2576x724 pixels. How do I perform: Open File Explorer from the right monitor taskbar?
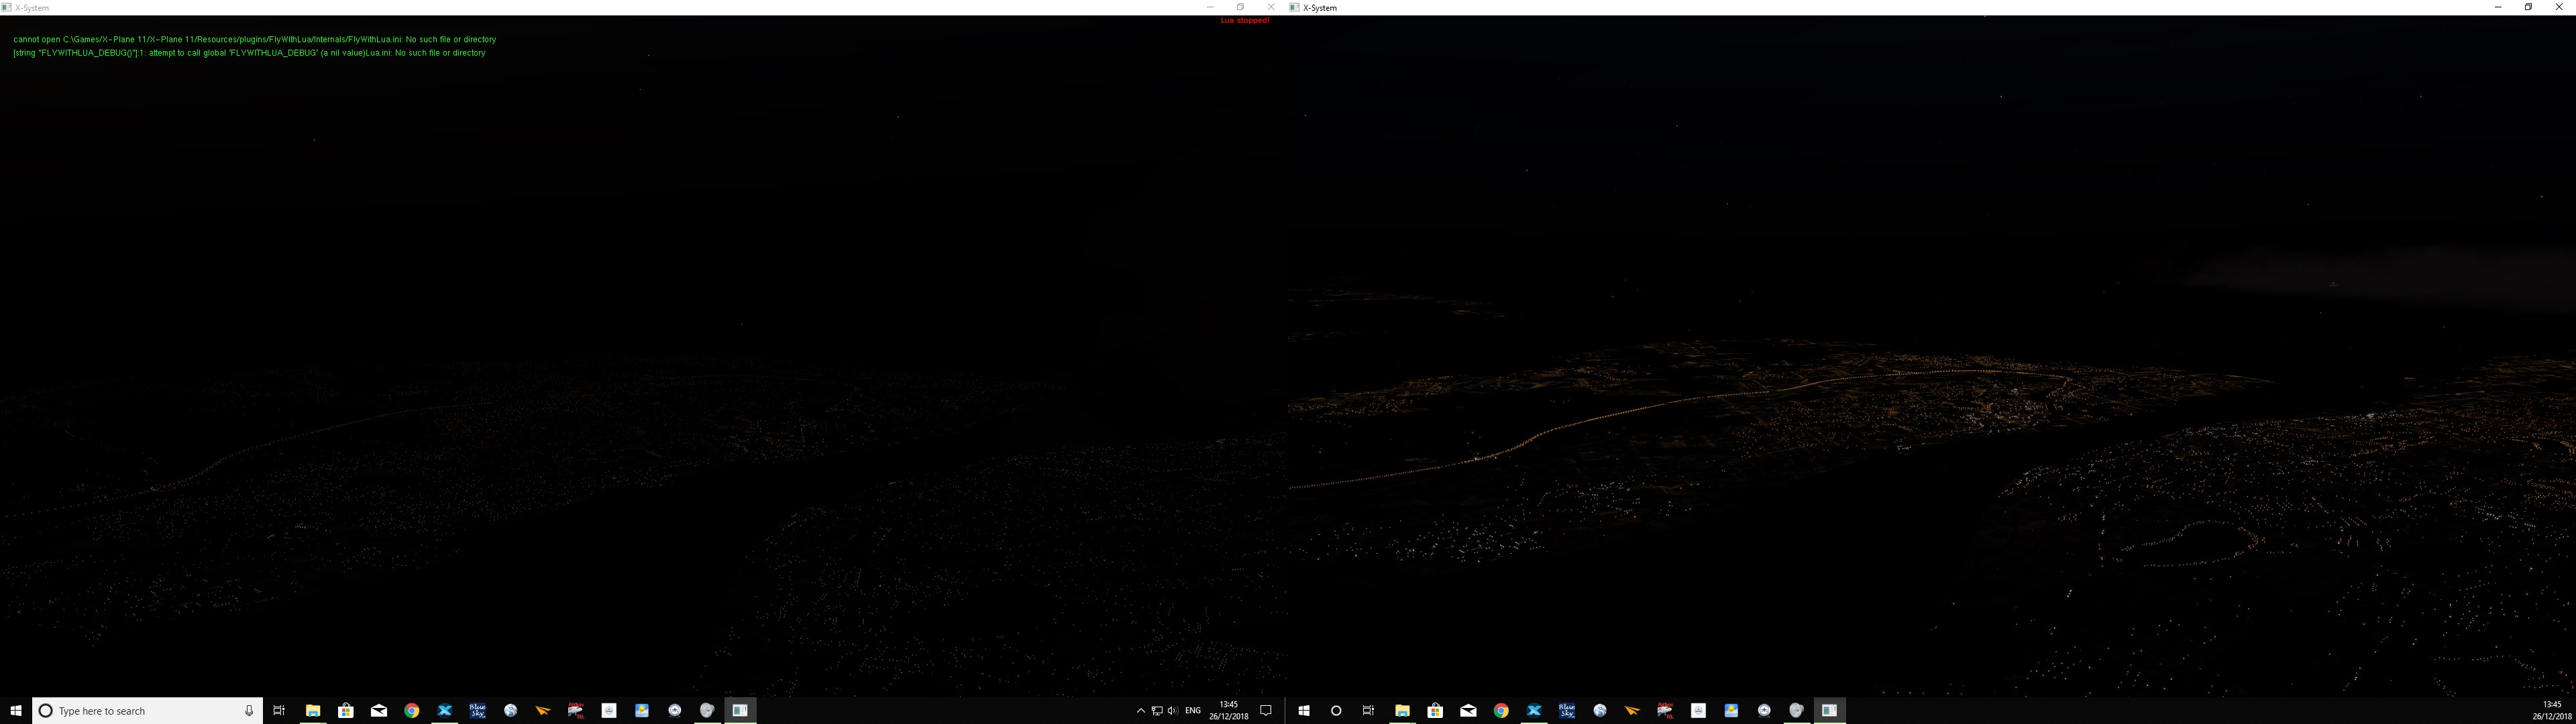coord(1402,710)
